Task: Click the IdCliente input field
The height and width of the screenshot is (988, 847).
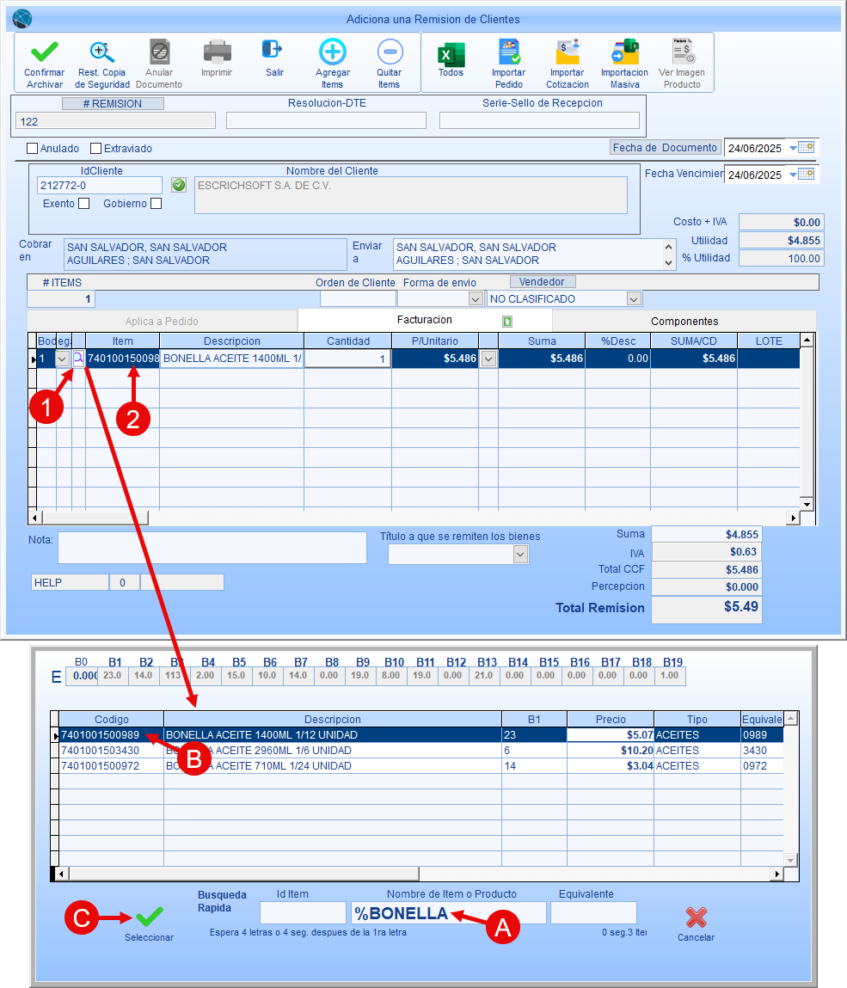Action: [x=100, y=185]
